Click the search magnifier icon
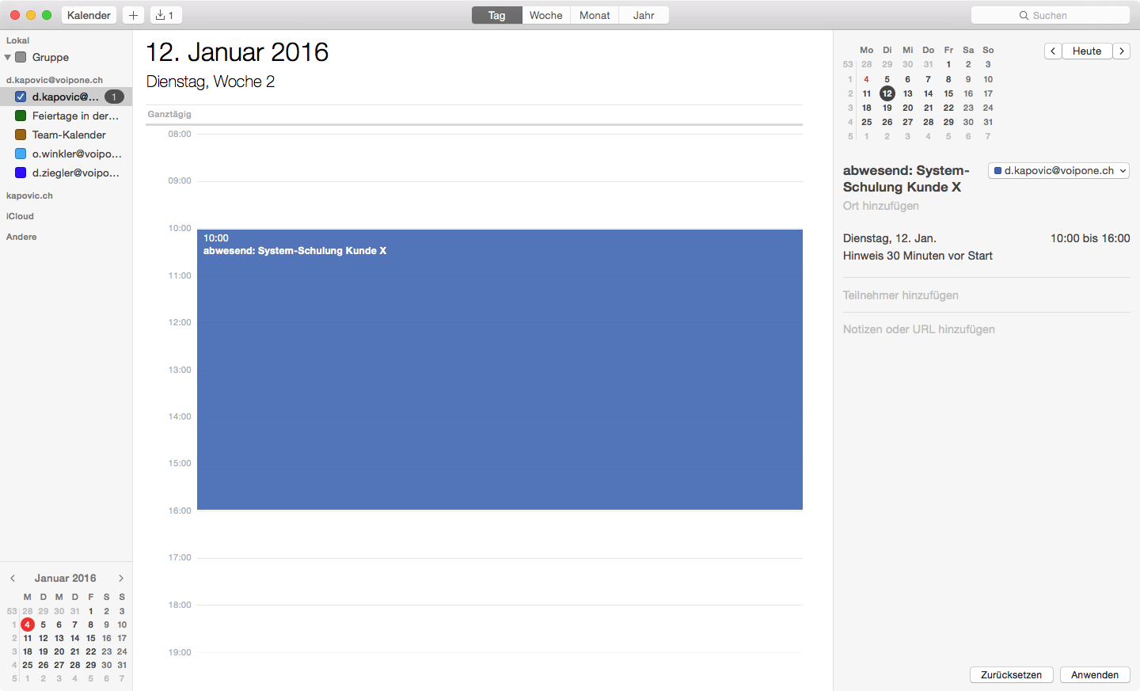The image size is (1140, 691). click(x=1024, y=15)
